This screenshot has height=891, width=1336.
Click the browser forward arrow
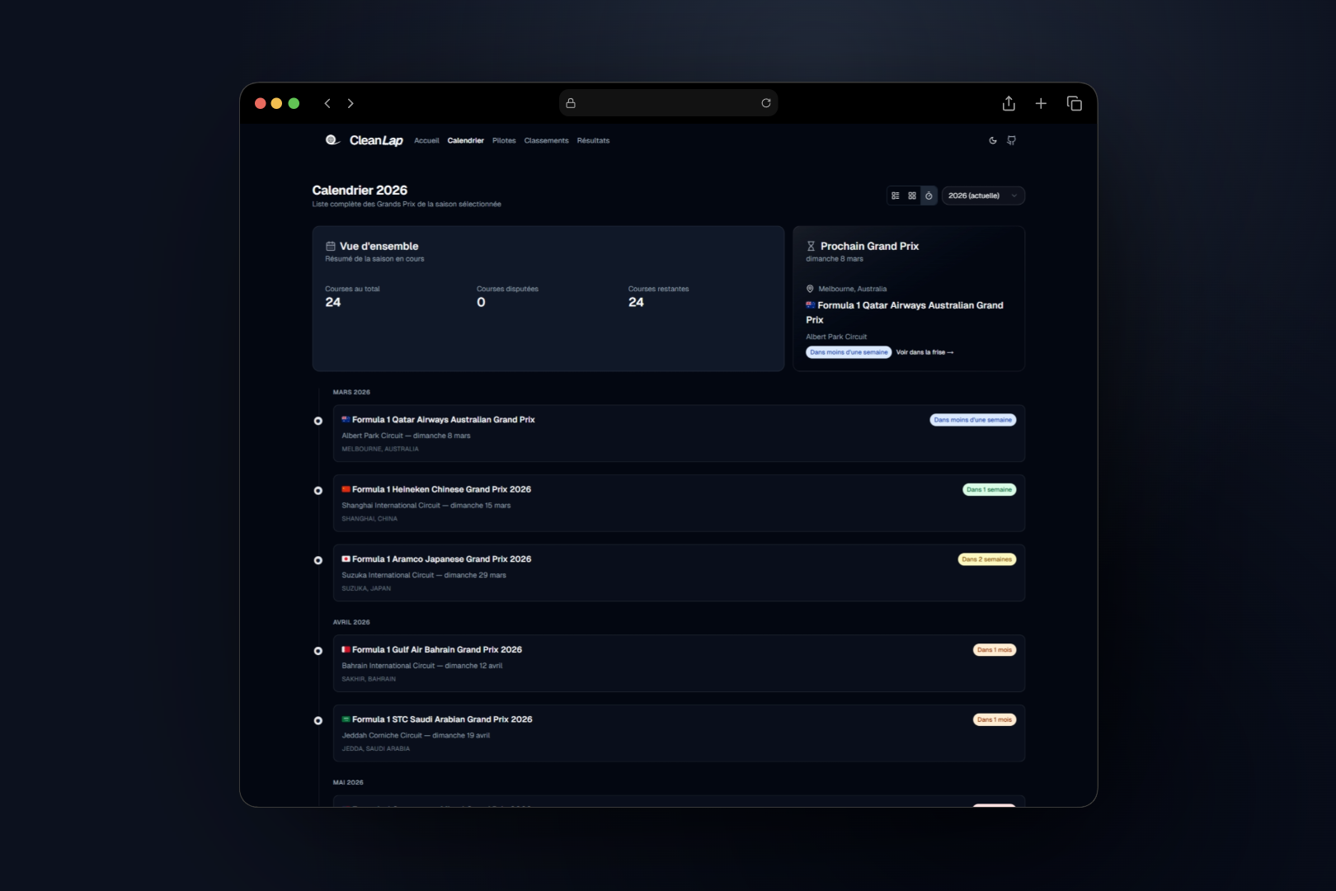point(350,103)
